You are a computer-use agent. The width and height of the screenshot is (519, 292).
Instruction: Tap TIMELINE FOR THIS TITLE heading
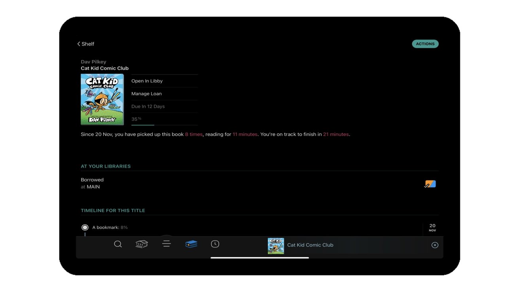coord(113,210)
